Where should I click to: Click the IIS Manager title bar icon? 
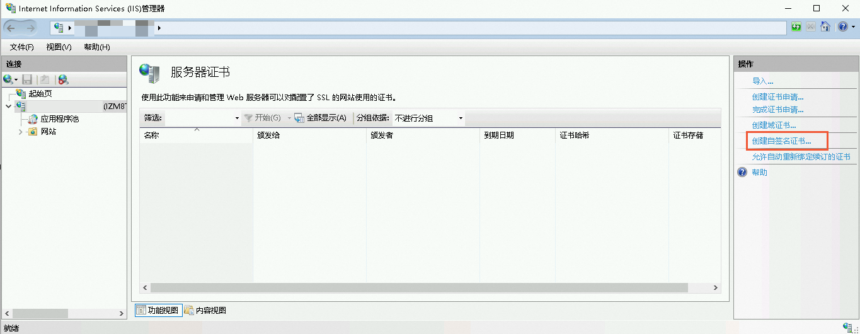pyautogui.click(x=11, y=8)
